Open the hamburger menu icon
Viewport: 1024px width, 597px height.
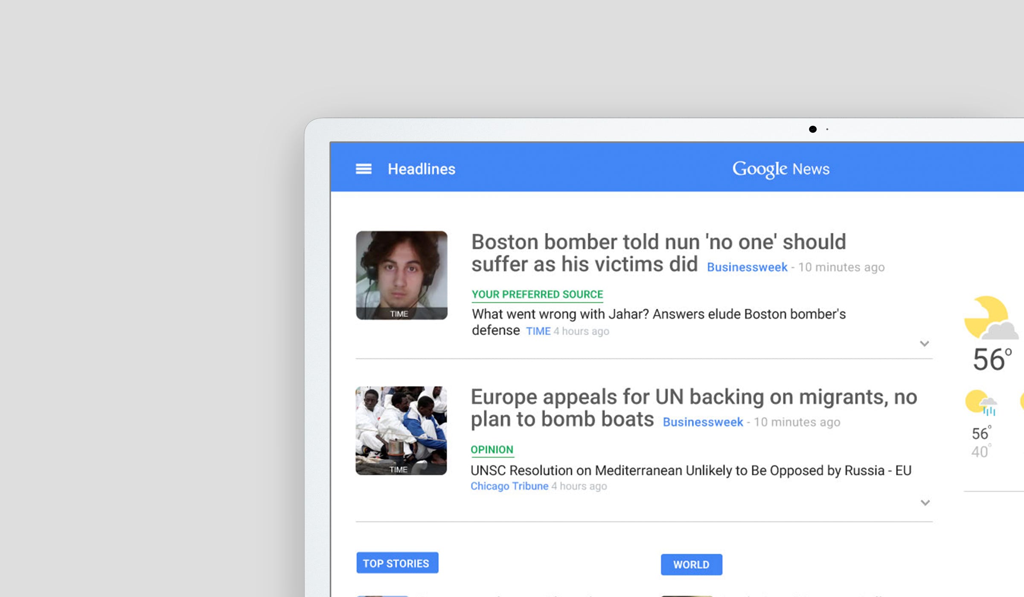pyautogui.click(x=364, y=169)
